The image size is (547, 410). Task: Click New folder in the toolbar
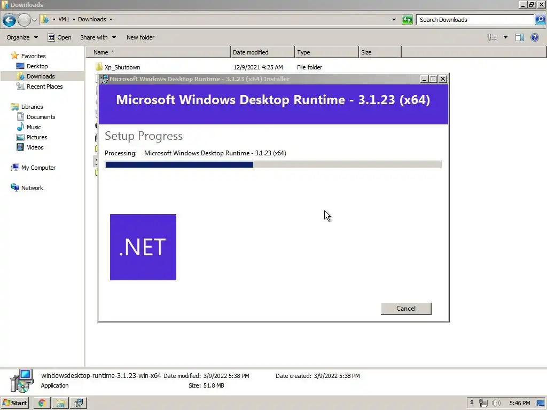point(140,37)
